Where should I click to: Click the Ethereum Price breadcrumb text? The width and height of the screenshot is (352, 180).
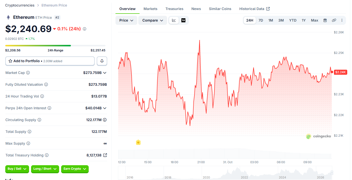(x=54, y=5)
